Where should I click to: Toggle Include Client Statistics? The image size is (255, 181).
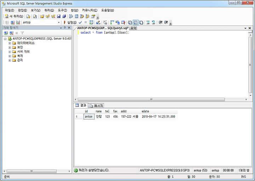tap(118, 22)
